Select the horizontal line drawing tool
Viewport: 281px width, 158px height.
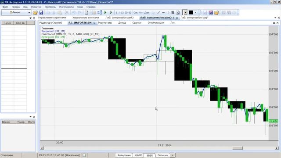coord(163,13)
